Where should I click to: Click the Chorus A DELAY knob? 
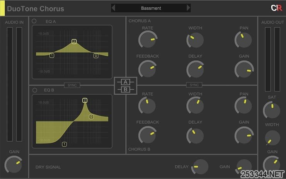[195, 69]
